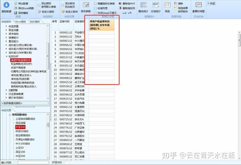Click cell 000858.SZ in the table
This screenshot has height=165, width=241.
pos(66,144)
